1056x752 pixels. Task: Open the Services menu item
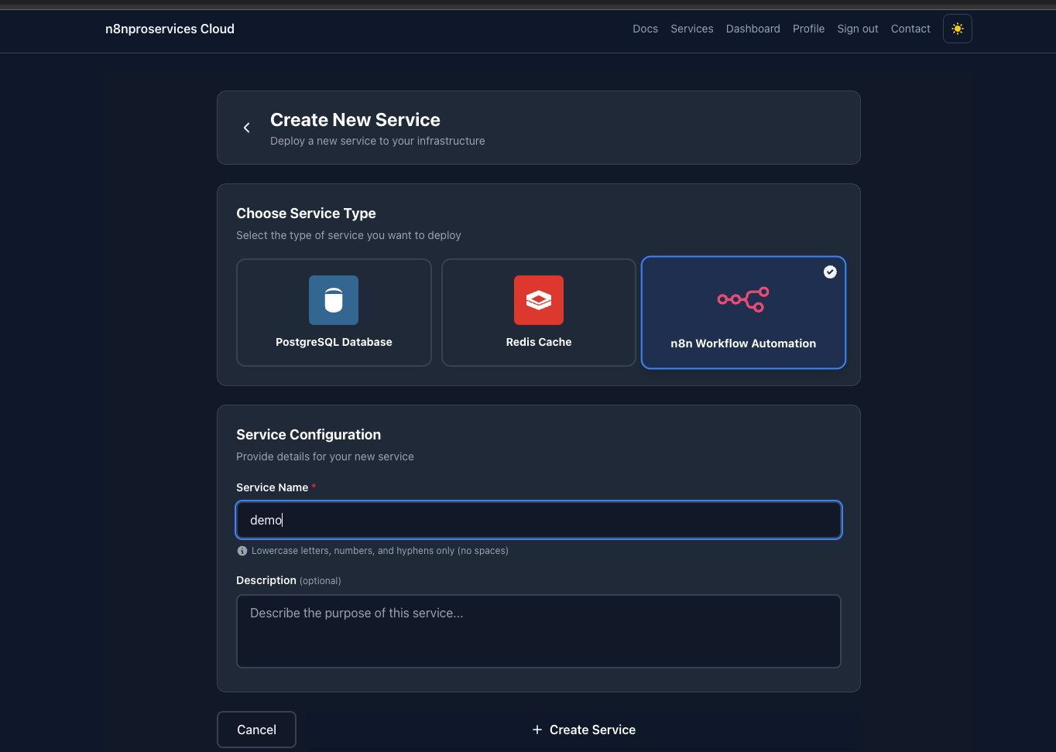(691, 29)
